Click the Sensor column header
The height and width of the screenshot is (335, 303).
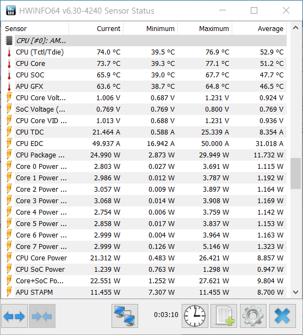coord(16,29)
